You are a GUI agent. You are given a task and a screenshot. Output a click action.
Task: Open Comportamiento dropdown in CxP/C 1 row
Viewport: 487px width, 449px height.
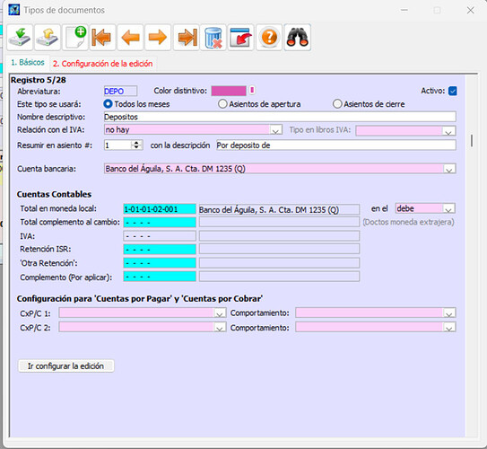(x=449, y=313)
